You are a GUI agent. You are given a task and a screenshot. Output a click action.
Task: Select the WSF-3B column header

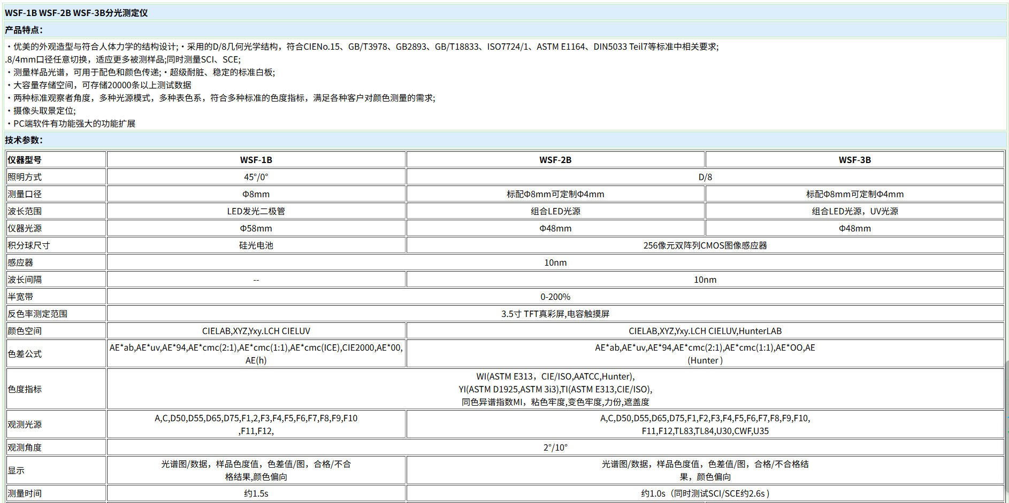pyautogui.click(x=854, y=160)
